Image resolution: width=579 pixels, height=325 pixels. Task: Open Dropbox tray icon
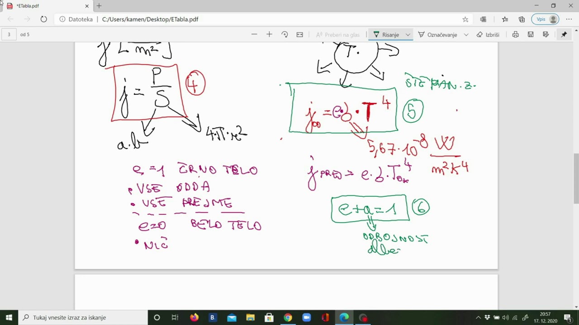(487, 317)
